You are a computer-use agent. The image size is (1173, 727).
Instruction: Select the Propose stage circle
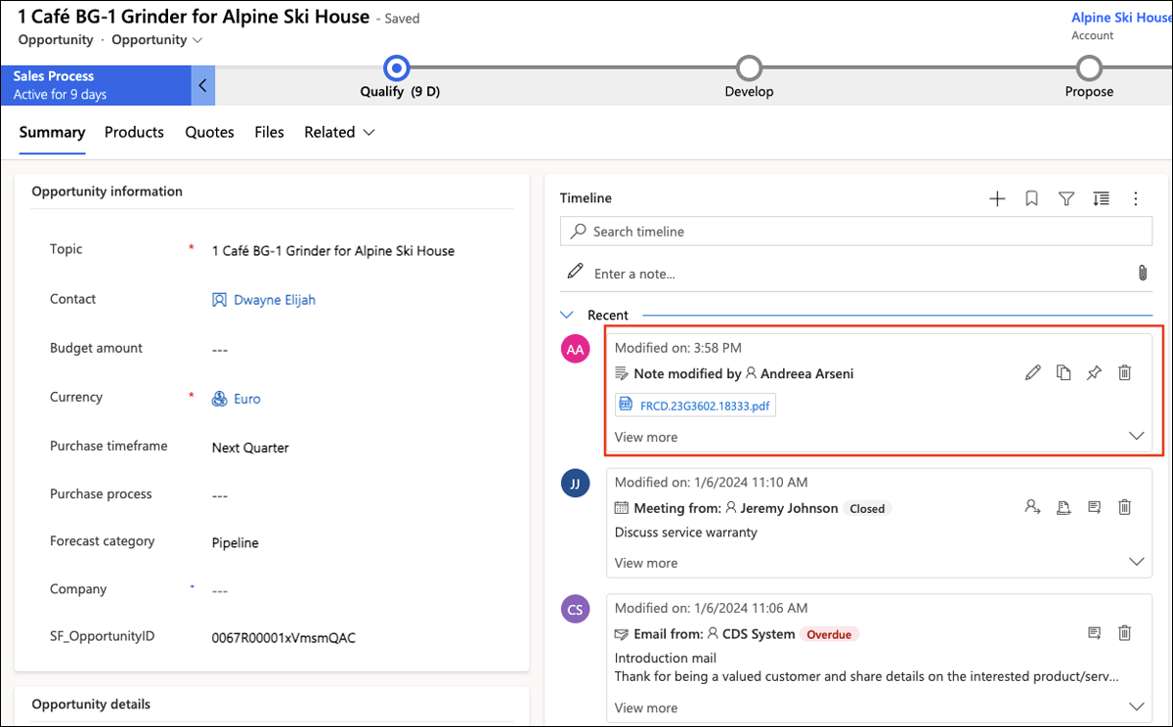pos(1089,67)
